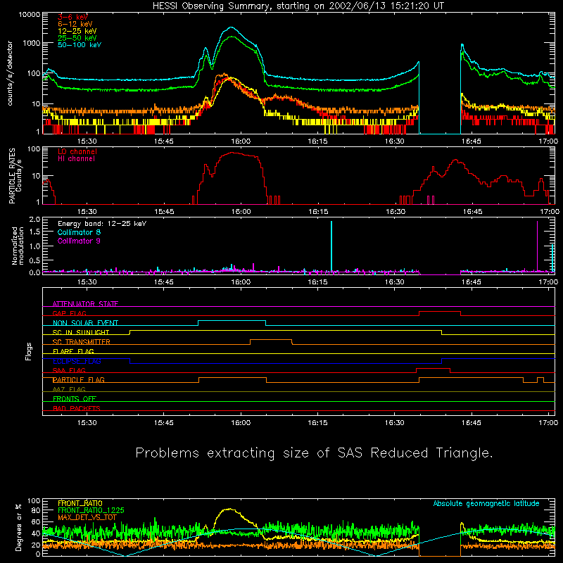Click the 16:30 tick label under the particle rates panel
Screen dimensions: 563x563
[396, 212]
